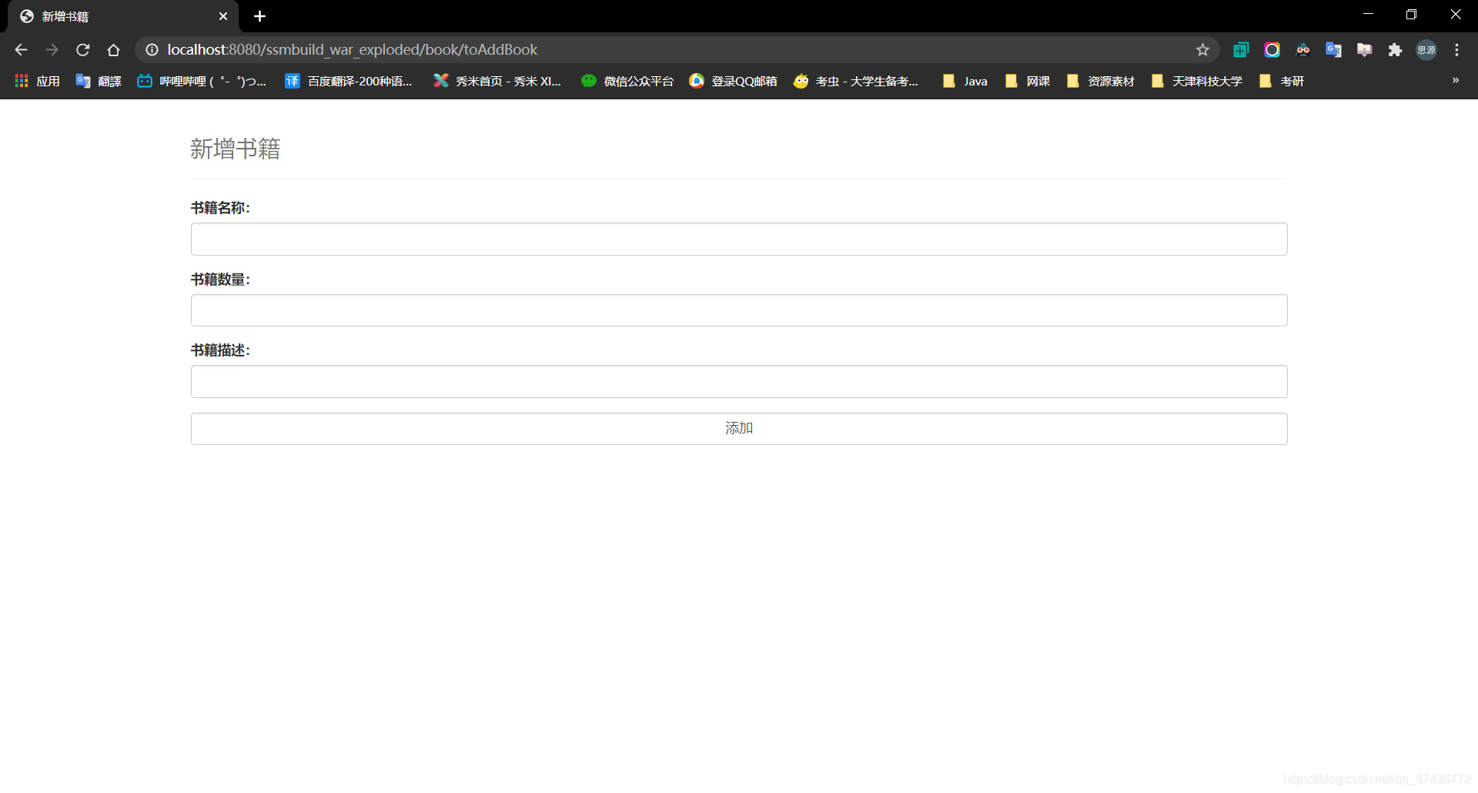Open the green extension icon in toolbar
Screen dimensions: 1478x793
click(1241, 50)
